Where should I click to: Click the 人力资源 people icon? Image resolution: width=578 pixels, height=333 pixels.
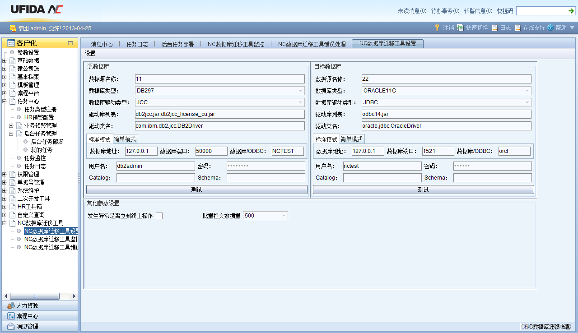click(x=11, y=305)
